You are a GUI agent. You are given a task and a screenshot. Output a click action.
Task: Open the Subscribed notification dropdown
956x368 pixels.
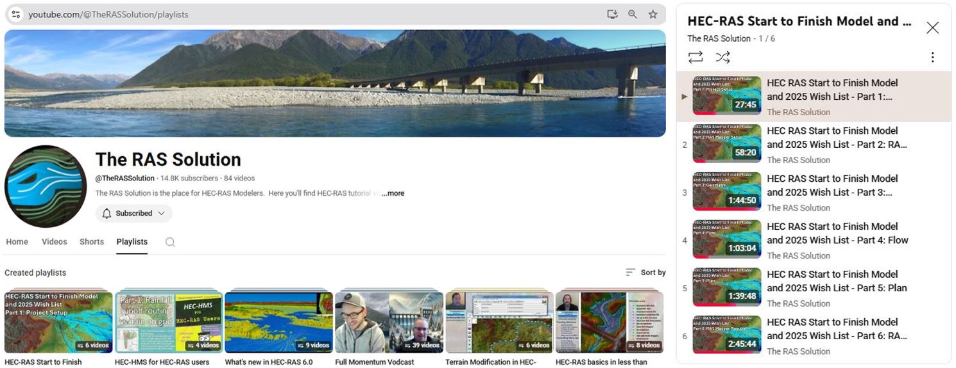click(134, 213)
